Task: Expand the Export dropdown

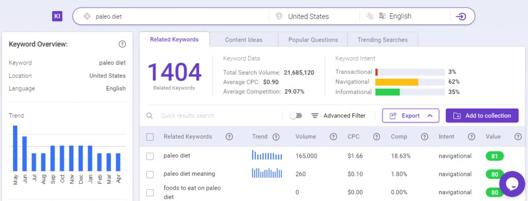Action: click(410, 115)
